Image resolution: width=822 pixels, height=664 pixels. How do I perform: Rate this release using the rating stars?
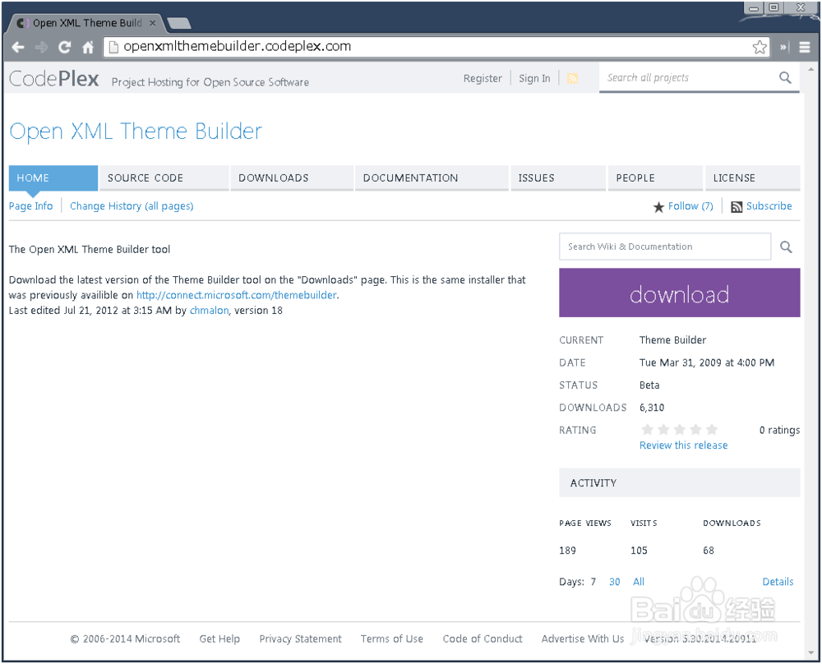pyautogui.click(x=680, y=430)
